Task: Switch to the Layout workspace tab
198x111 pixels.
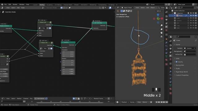Action: coord(35,5)
